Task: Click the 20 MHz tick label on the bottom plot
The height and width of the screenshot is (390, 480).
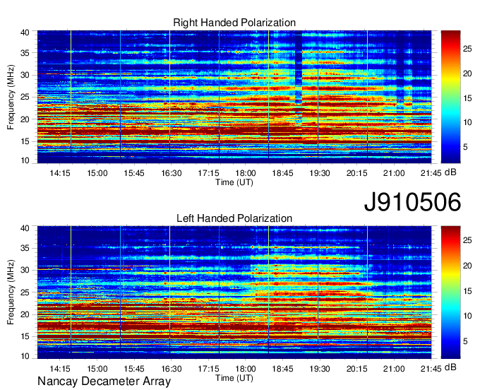Action: tap(25, 314)
